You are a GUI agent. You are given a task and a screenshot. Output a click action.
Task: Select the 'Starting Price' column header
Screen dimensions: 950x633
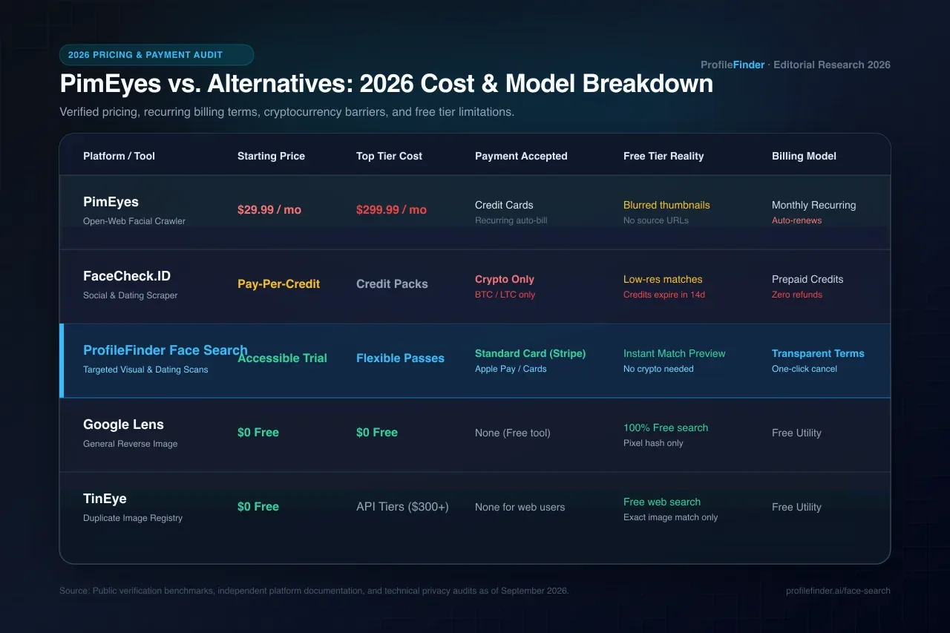pyautogui.click(x=271, y=156)
